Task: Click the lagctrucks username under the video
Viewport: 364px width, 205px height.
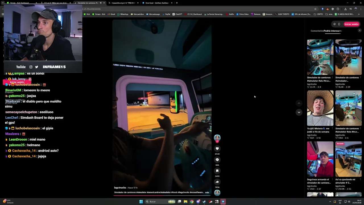Action: pyautogui.click(x=120, y=188)
